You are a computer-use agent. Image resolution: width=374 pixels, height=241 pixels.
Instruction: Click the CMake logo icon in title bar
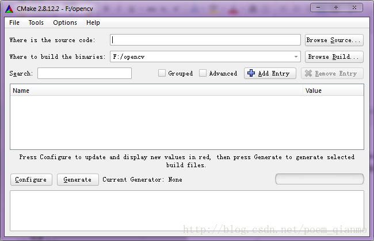tap(9, 9)
